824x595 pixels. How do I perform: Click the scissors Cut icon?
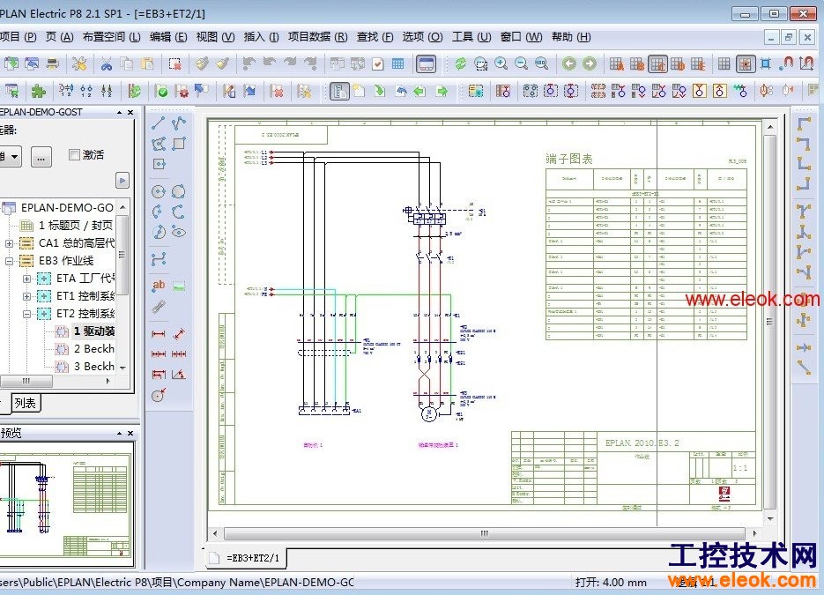(107, 64)
